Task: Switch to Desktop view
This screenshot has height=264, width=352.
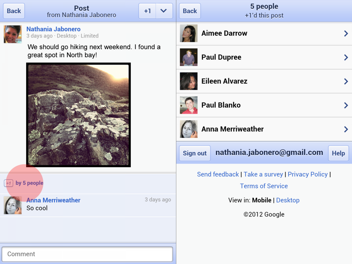Action: click(287, 200)
